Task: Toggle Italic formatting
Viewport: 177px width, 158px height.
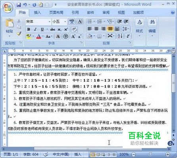Action: [35, 29]
